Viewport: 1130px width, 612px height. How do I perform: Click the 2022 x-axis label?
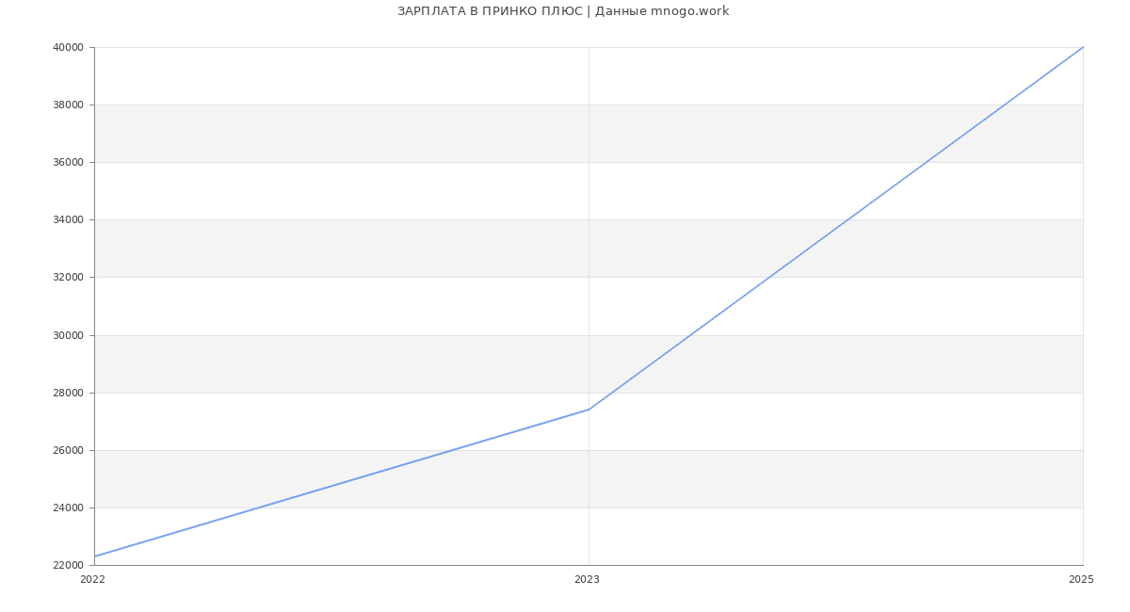click(x=93, y=580)
